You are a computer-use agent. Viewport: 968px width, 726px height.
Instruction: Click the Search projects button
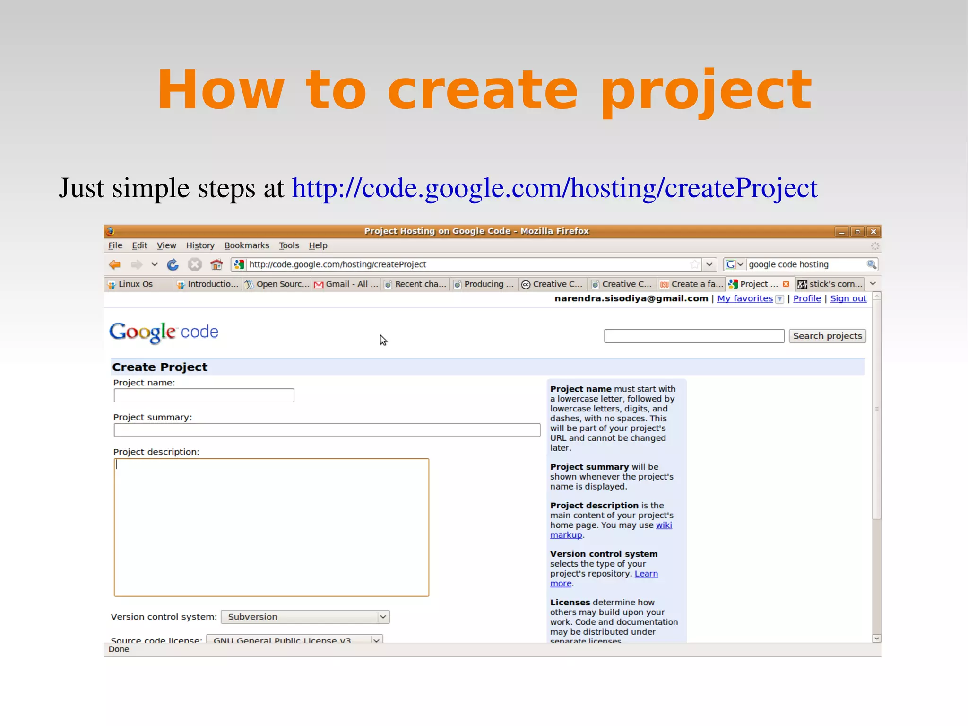pyautogui.click(x=827, y=336)
